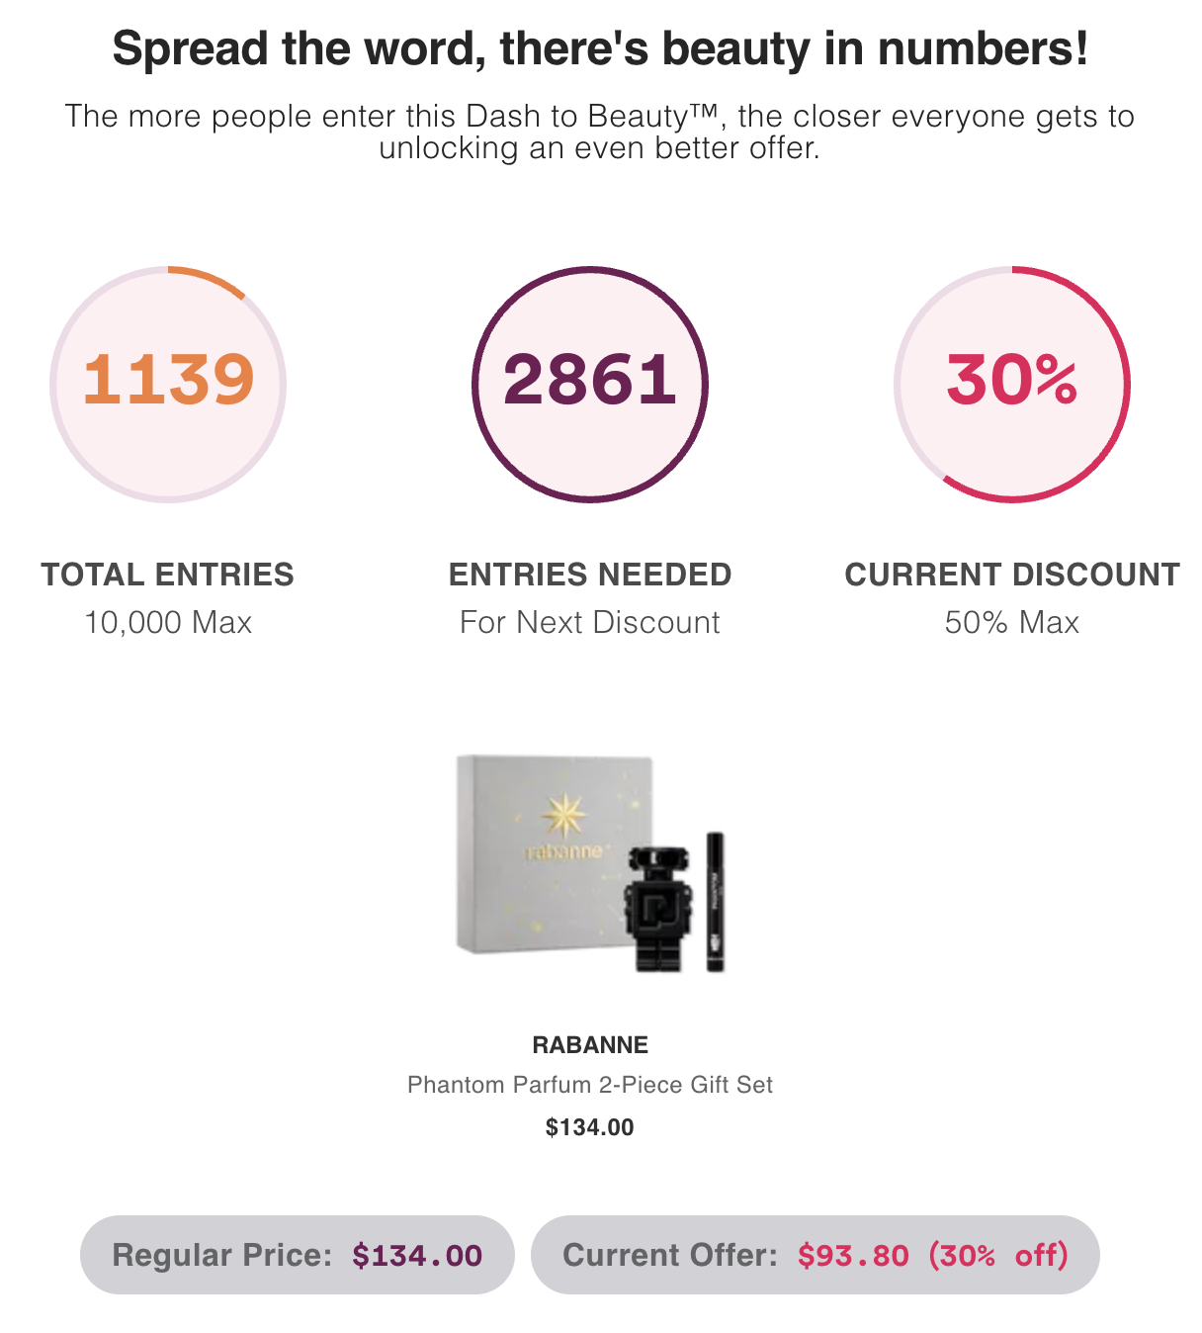This screenshot has width=1202, height=1333.
Task: Click the bold $134.00 price under product name
Action: pos(590,1127)
